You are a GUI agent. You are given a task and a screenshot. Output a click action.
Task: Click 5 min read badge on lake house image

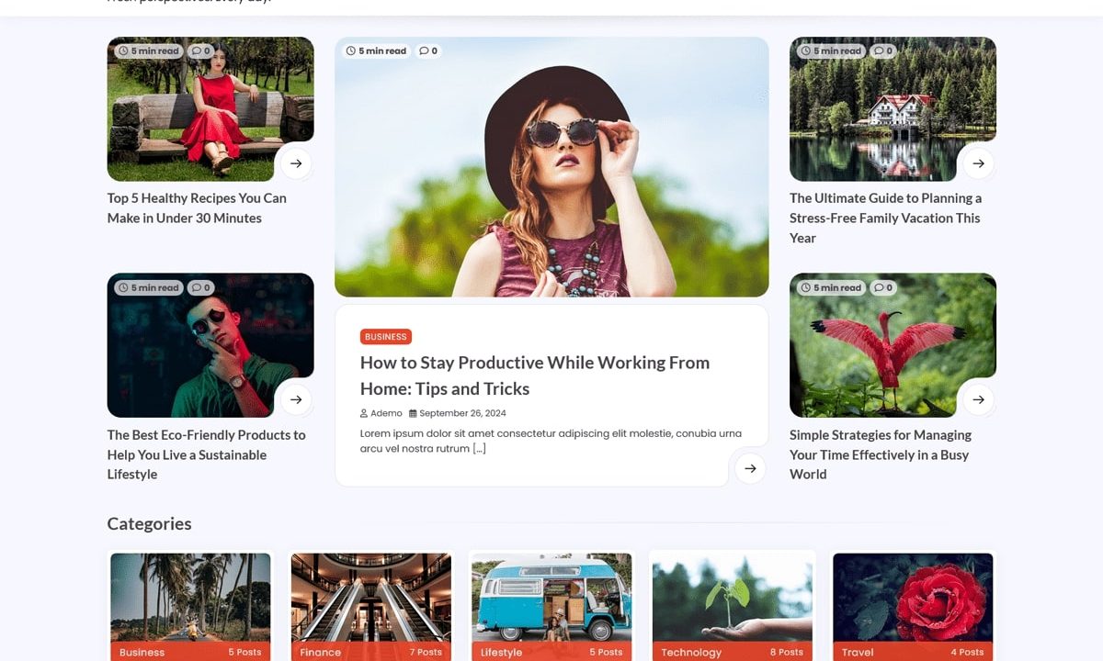831,51
